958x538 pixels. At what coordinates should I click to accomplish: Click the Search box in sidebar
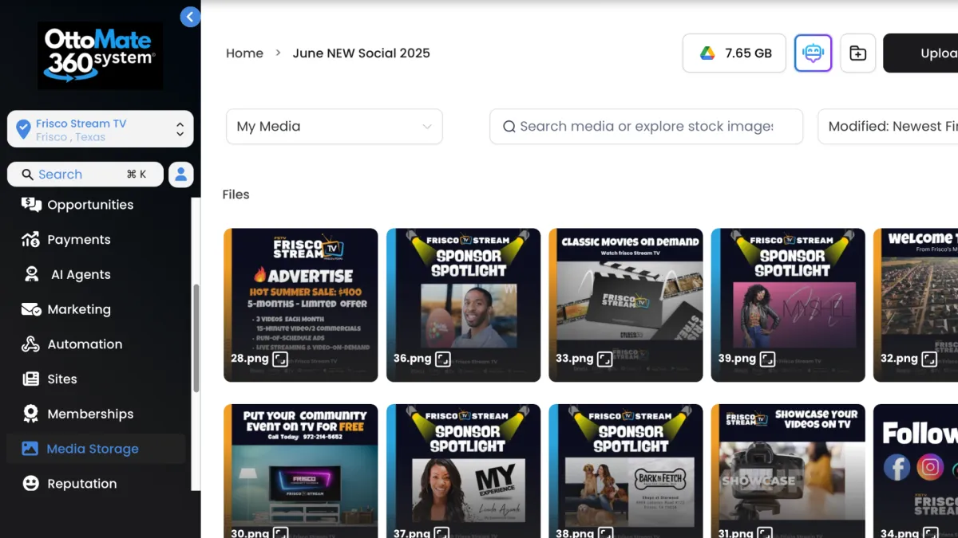(x=85, y=175)
